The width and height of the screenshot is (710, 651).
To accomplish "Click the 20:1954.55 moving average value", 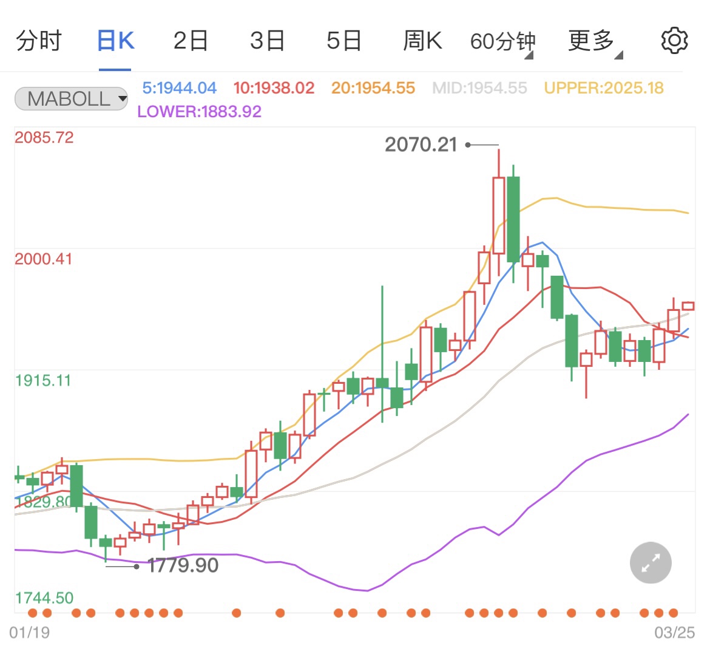I will pos(373,88).
